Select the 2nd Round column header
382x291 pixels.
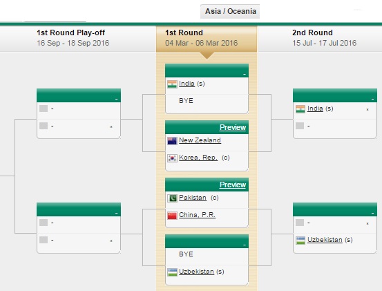[320, 38]
